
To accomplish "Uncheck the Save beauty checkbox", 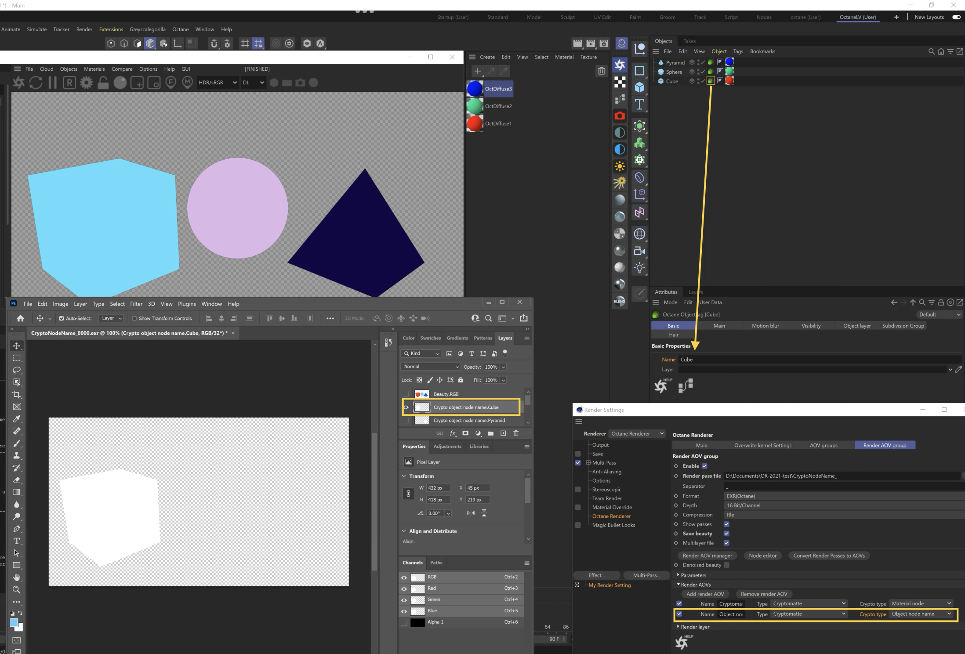I will click(726, 534).
